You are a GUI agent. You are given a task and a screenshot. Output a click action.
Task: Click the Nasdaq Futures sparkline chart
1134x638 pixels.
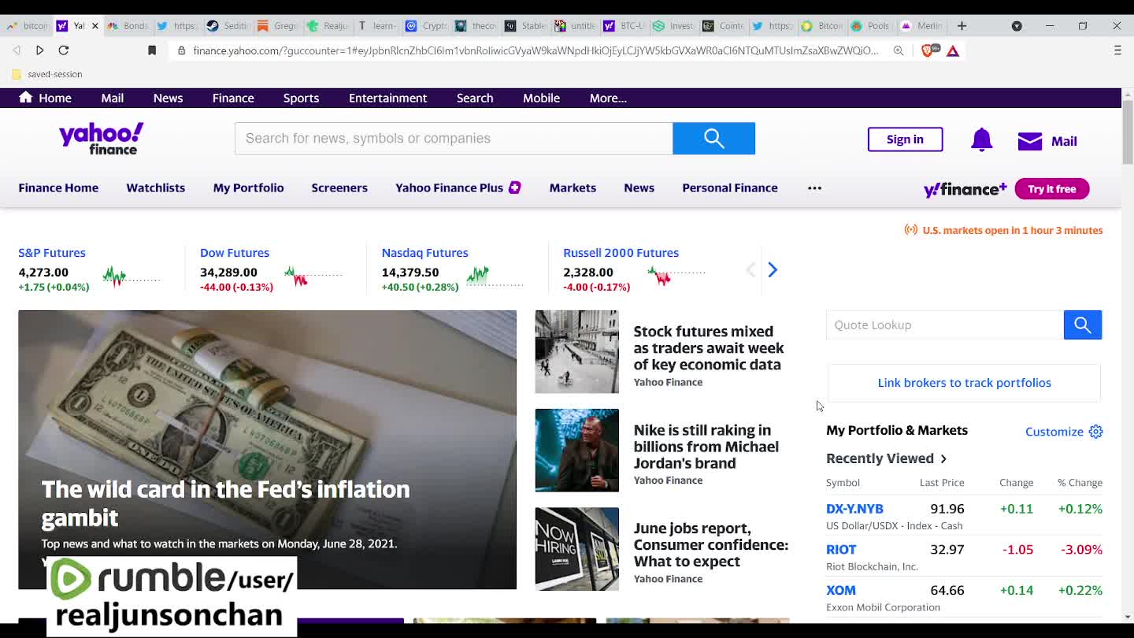pyautogui.click(x=495, y=276)
